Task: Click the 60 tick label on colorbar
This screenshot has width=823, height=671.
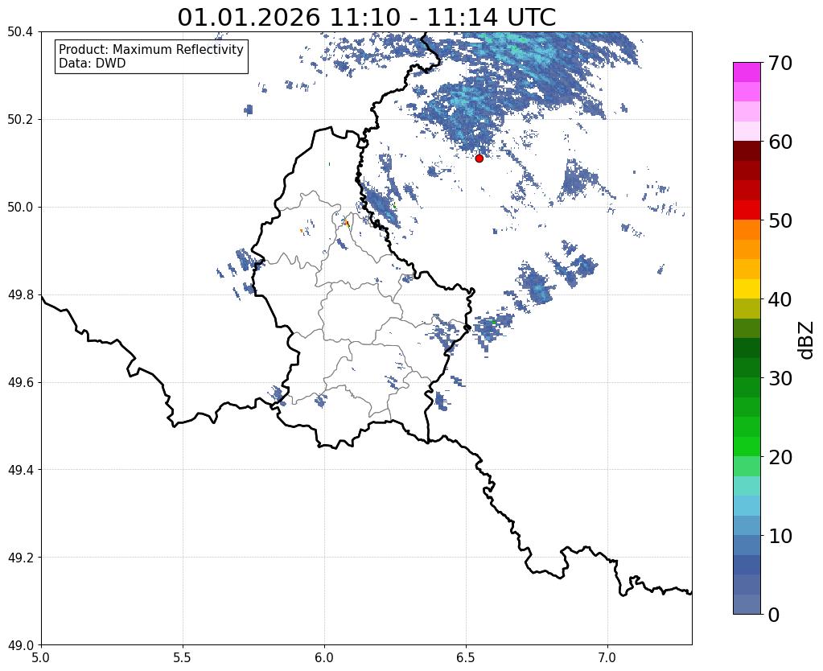Action: [780, 142]
